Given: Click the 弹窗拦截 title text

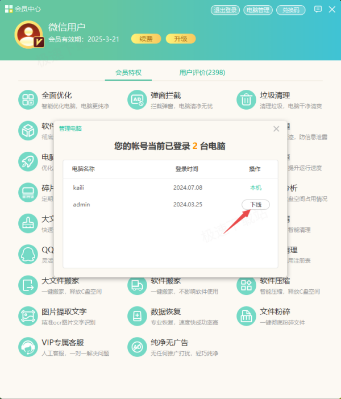Looking at the screenshot, I should (x=165, y=95).
